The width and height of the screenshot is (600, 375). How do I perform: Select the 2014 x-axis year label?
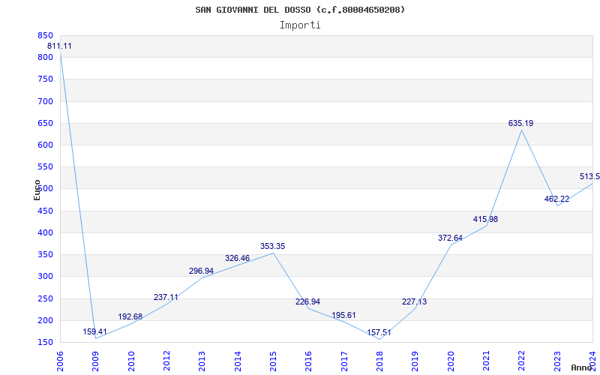238,361
